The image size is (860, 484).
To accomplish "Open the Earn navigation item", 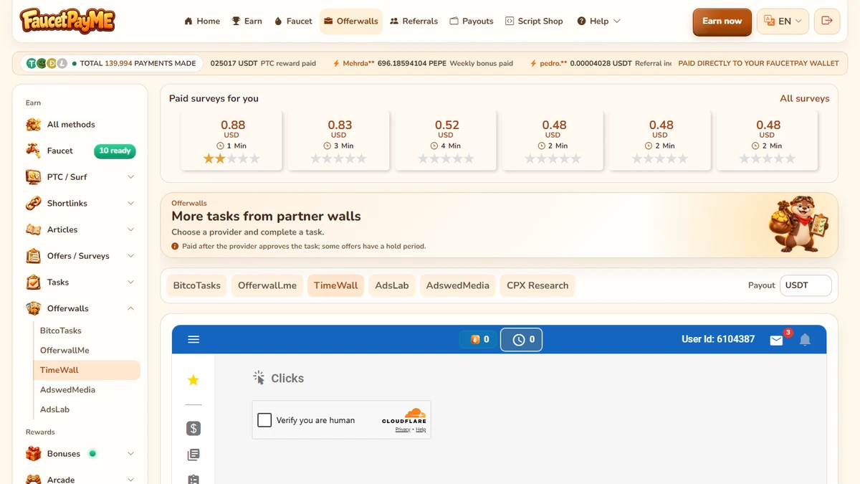I will (x=247, y=21).
